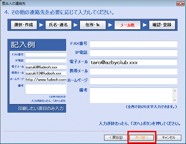Click the FAX番号 field label
The height and width of the screenshot is (144, 186).
tap(79, 44)
